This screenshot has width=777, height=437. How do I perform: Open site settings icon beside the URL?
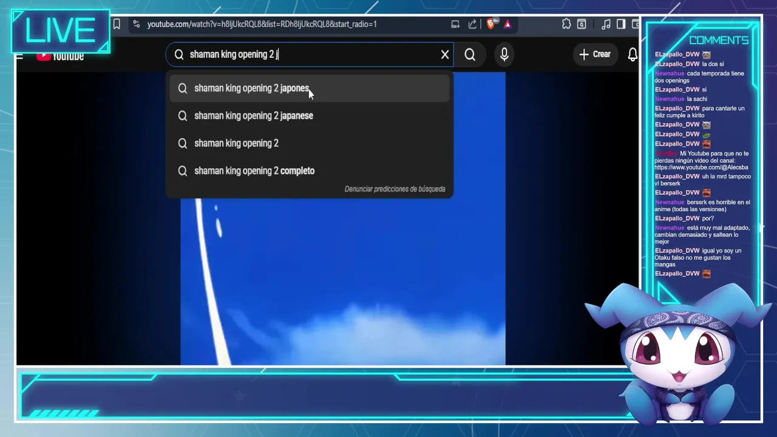coord(136,24)
